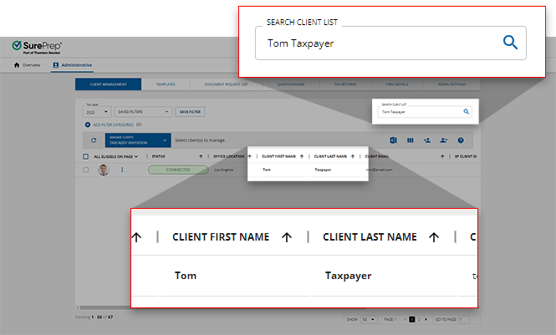Screen dimensions: 556x335
Task: Click Add Filter Categories link
Action: coord(113,124)
